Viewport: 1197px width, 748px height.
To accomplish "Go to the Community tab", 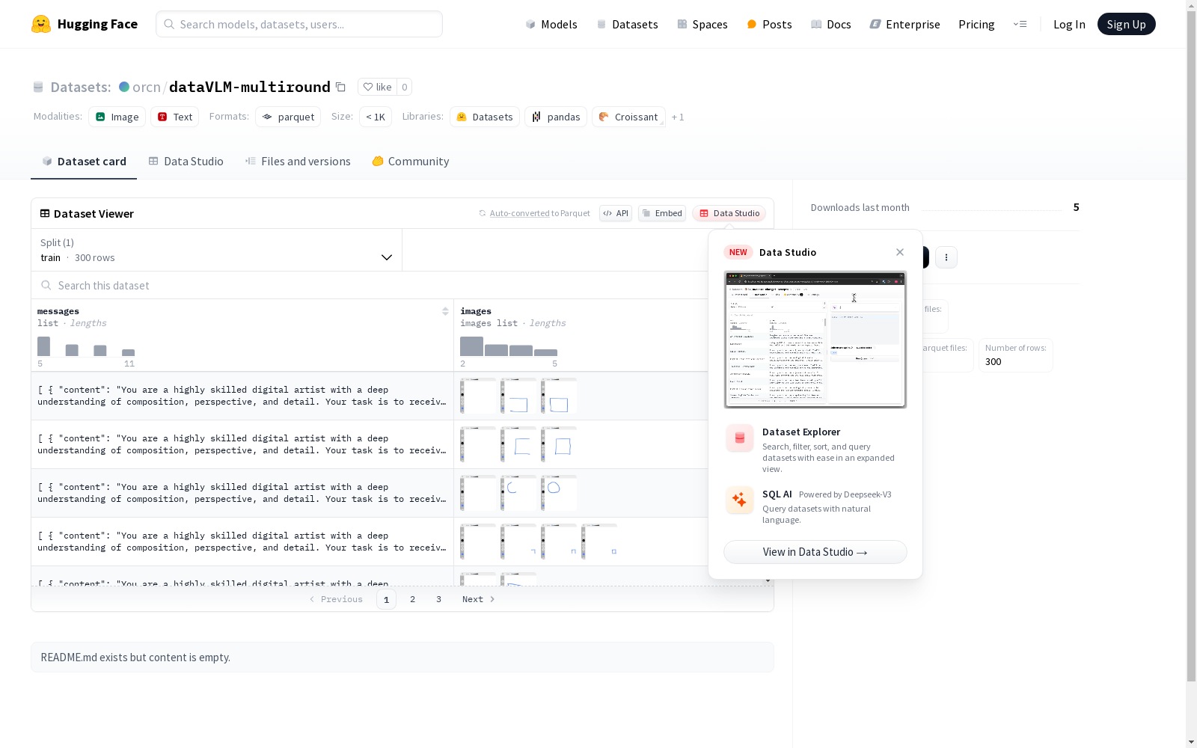I will click(411, 162).
